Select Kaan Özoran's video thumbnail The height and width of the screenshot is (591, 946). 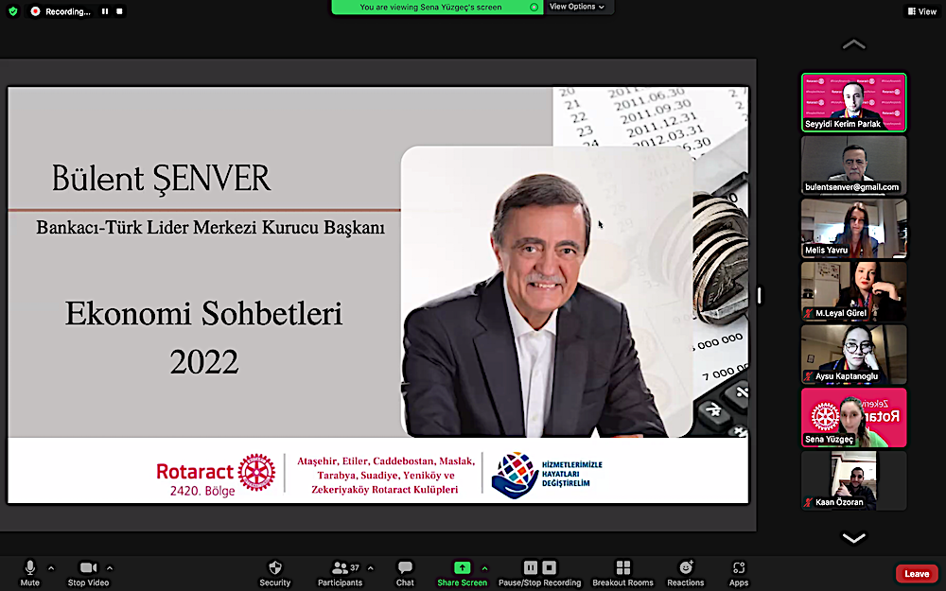(x=853, y=480)
